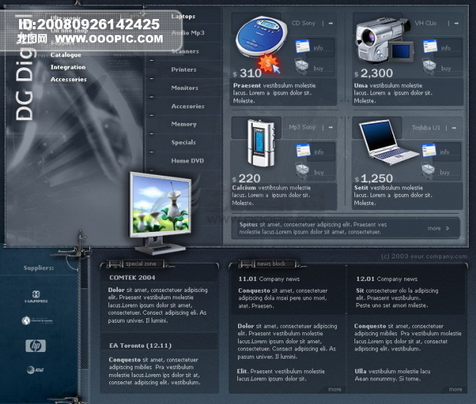Open info icon on the VH Clio camcorder
This screenshot has height=404, width=476.
tap(429, 48)
